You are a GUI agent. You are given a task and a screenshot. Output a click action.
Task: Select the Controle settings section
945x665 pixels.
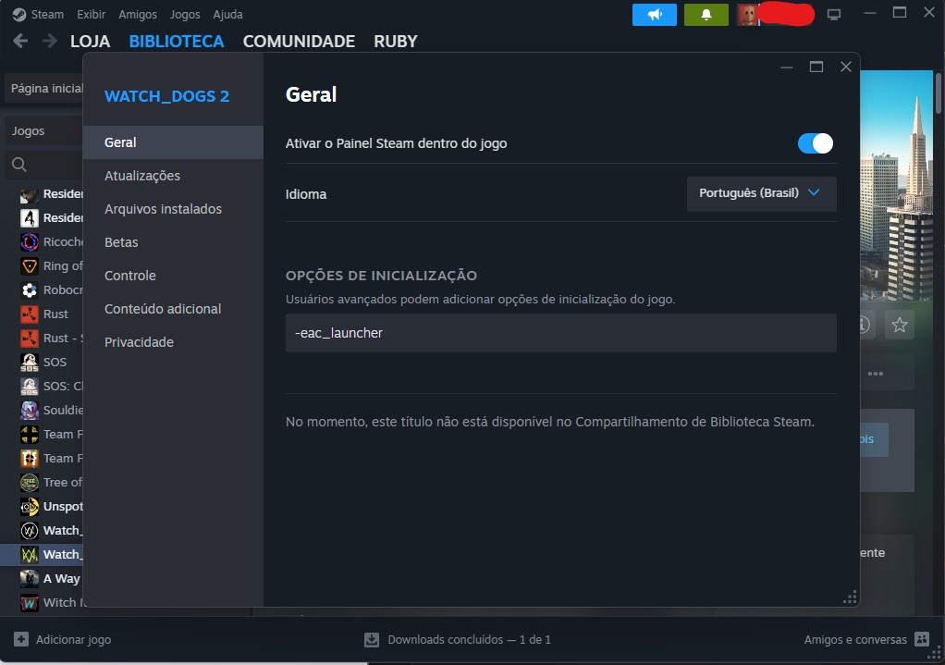[173, 276]
